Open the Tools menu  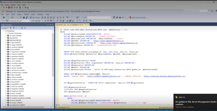33,14
